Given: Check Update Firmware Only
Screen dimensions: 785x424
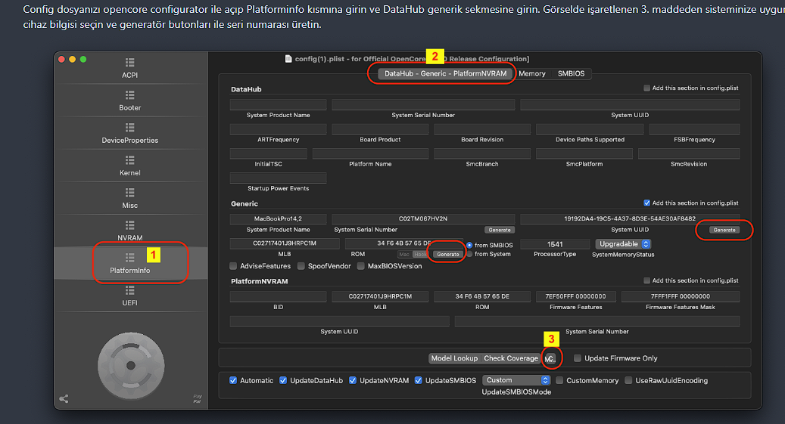Looking at the screenshot, I should (578, 358).
